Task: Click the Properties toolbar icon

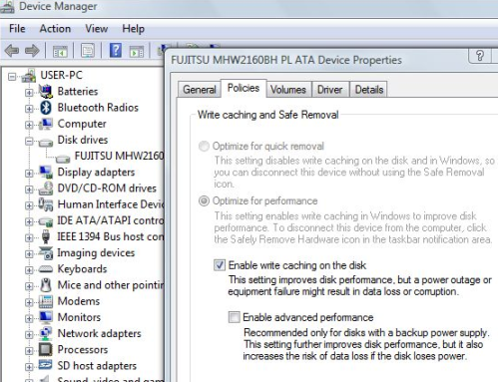Action: click(x=88, y=51)
